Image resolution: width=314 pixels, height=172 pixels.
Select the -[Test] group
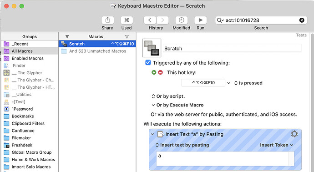pos(30,102)
